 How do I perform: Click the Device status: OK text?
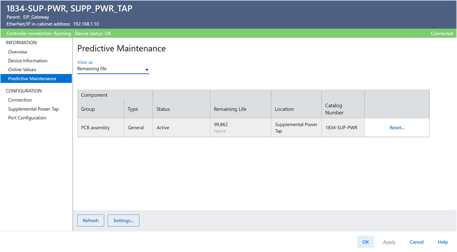(x=93, y=33)
